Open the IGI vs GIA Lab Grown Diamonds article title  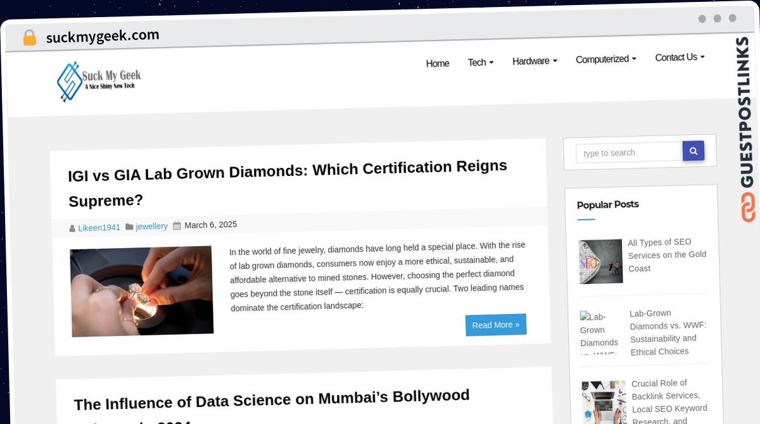288,184
